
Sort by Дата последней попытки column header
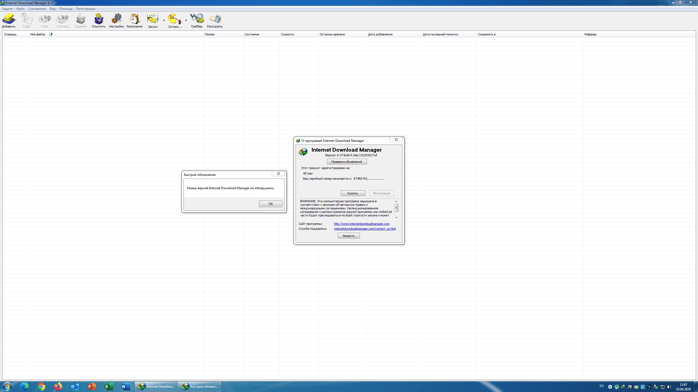pos(449,34)
